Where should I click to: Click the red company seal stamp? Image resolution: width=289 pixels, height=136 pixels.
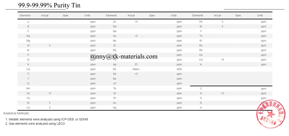pyautogui.click(x=271, y=114)
